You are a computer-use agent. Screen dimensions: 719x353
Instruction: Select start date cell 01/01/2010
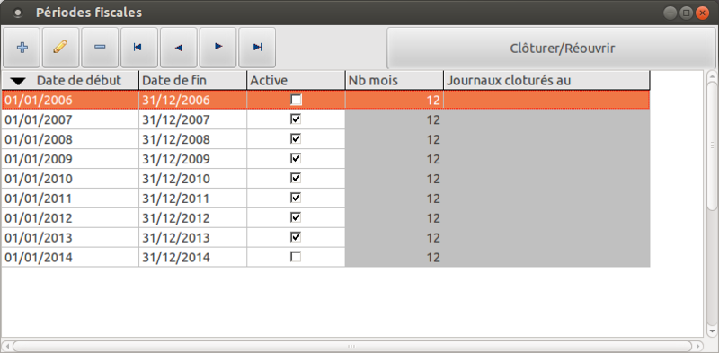tap(70, 179)
